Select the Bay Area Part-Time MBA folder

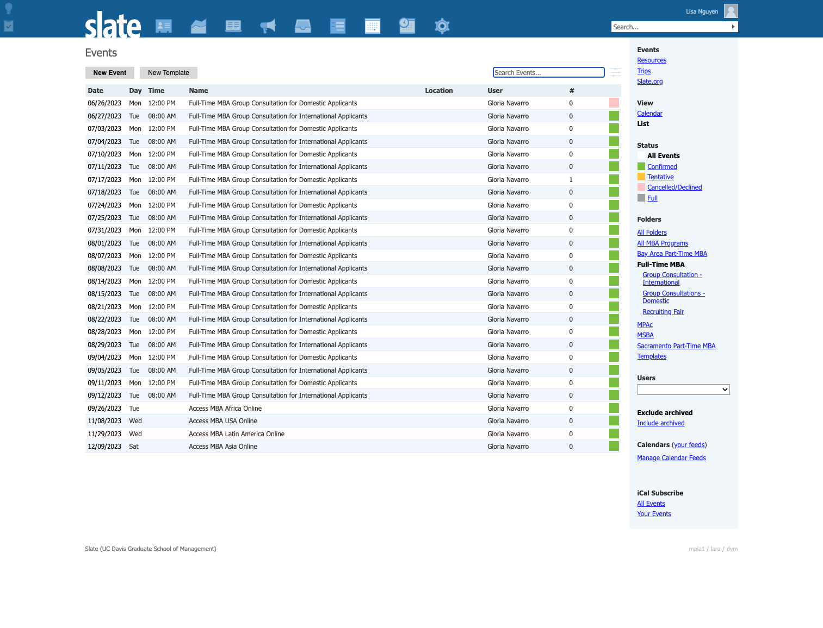[672, 254]
